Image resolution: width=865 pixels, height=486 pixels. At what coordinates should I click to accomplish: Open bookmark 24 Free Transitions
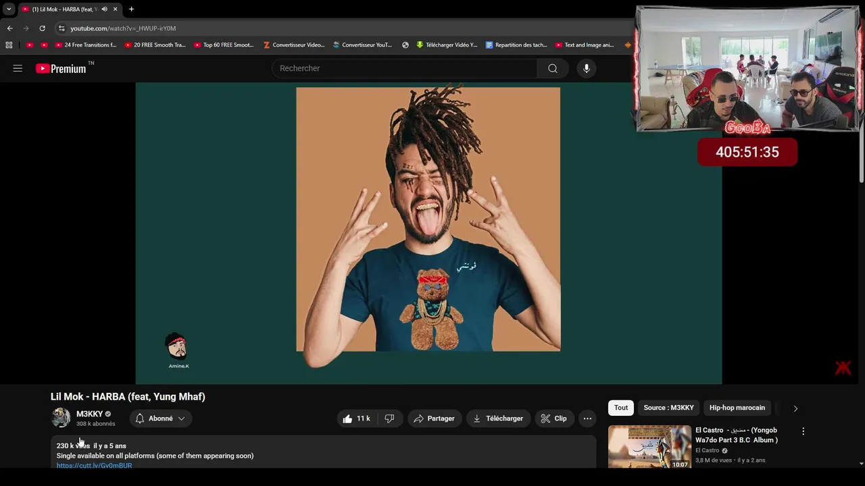[x=85, y=45]
